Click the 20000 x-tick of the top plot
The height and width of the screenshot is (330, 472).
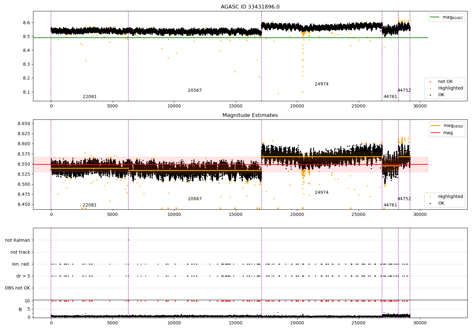pyautogui.click(x=297, y=106)
